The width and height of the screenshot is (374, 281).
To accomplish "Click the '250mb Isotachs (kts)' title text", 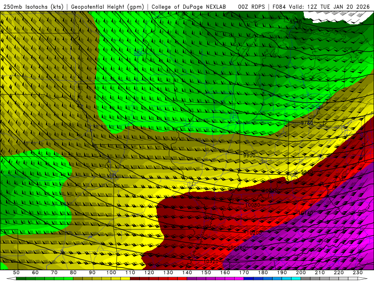I will (33, 7).
